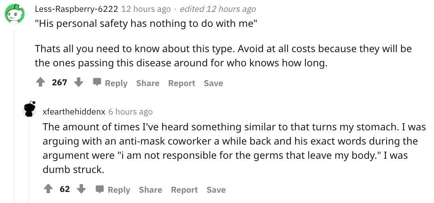Save xfearthehiddenx's reply
This screenshot has width=434, height=203.
coord(216,190)
